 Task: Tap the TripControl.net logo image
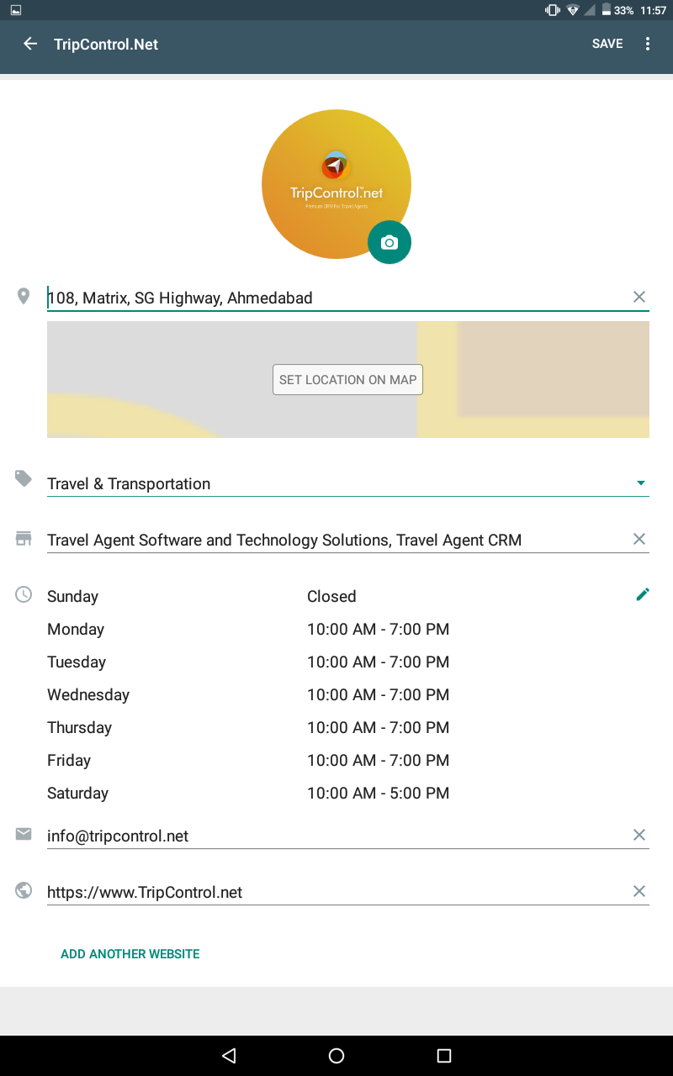(x=336, y=184)
